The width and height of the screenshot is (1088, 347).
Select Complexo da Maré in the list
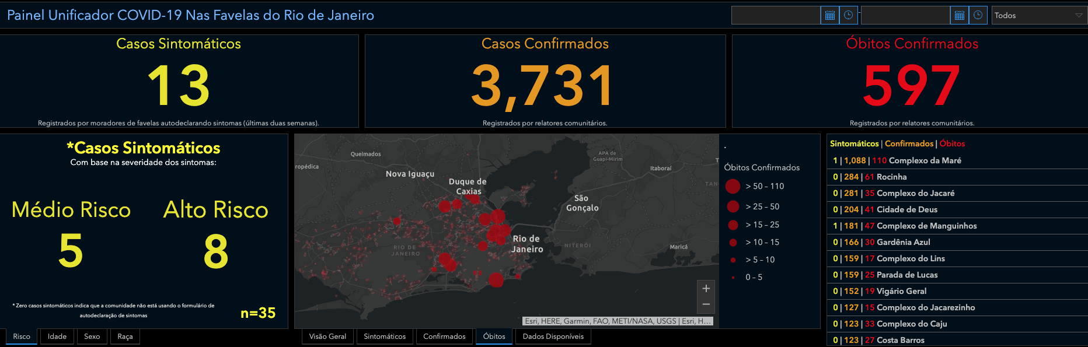[925, 160]
